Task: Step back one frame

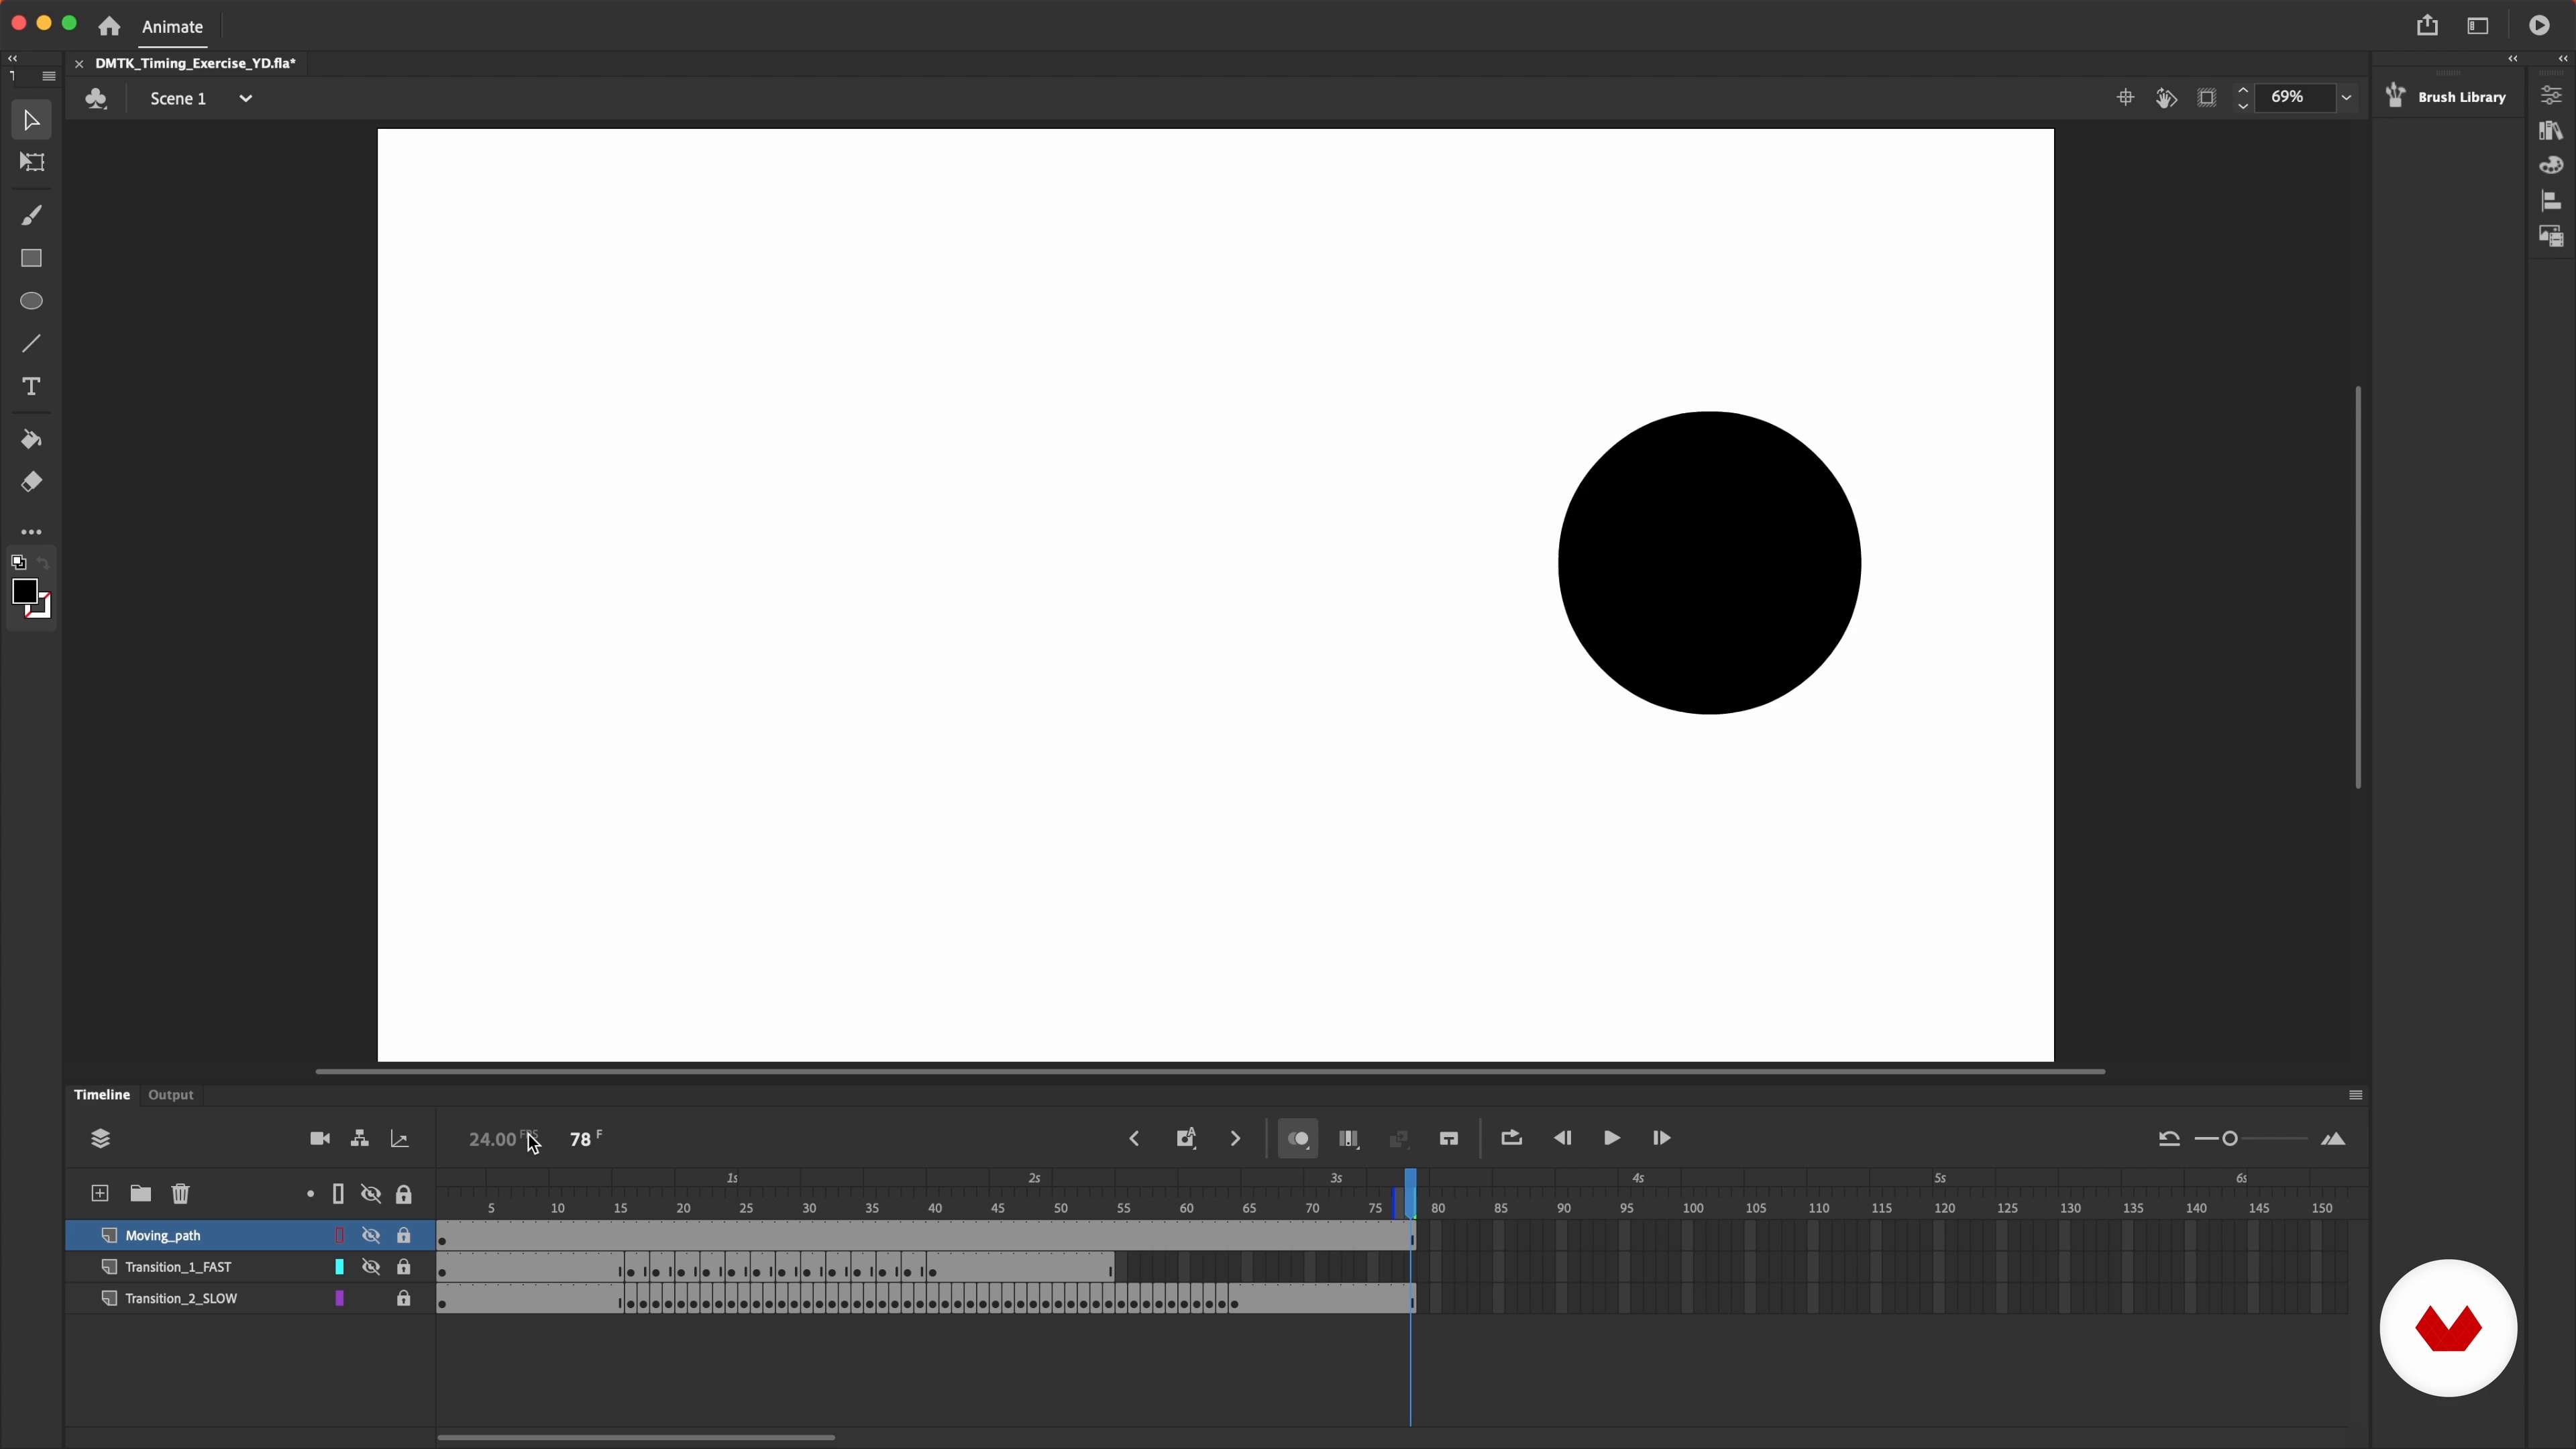Action: pos(1562,1138)
